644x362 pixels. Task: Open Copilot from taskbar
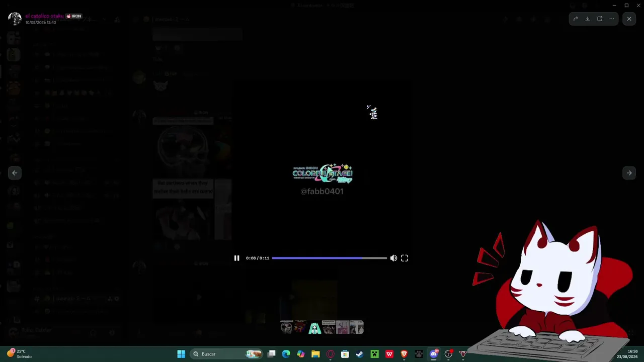point(301,354)
